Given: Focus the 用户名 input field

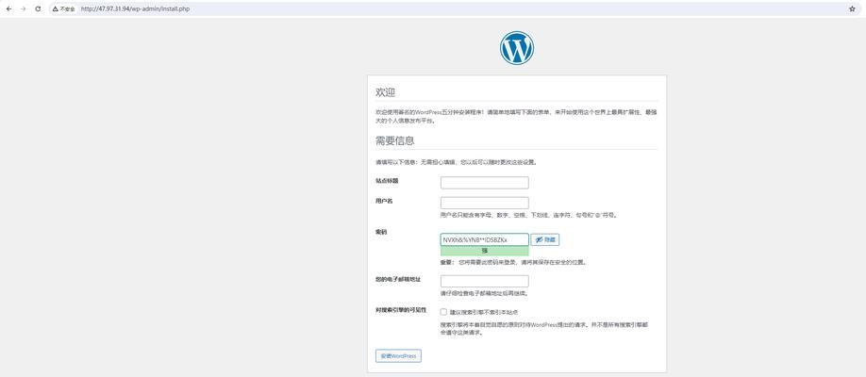Looking at the screenshot, I should pyautogui.click(x=484, y=203).
